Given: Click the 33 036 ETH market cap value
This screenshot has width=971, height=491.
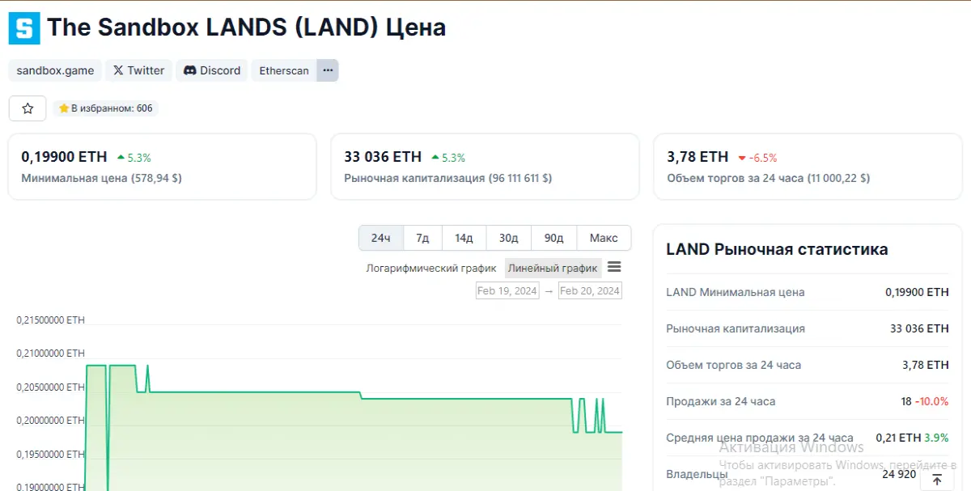Looking at the screenshot, I should (383, 157).
